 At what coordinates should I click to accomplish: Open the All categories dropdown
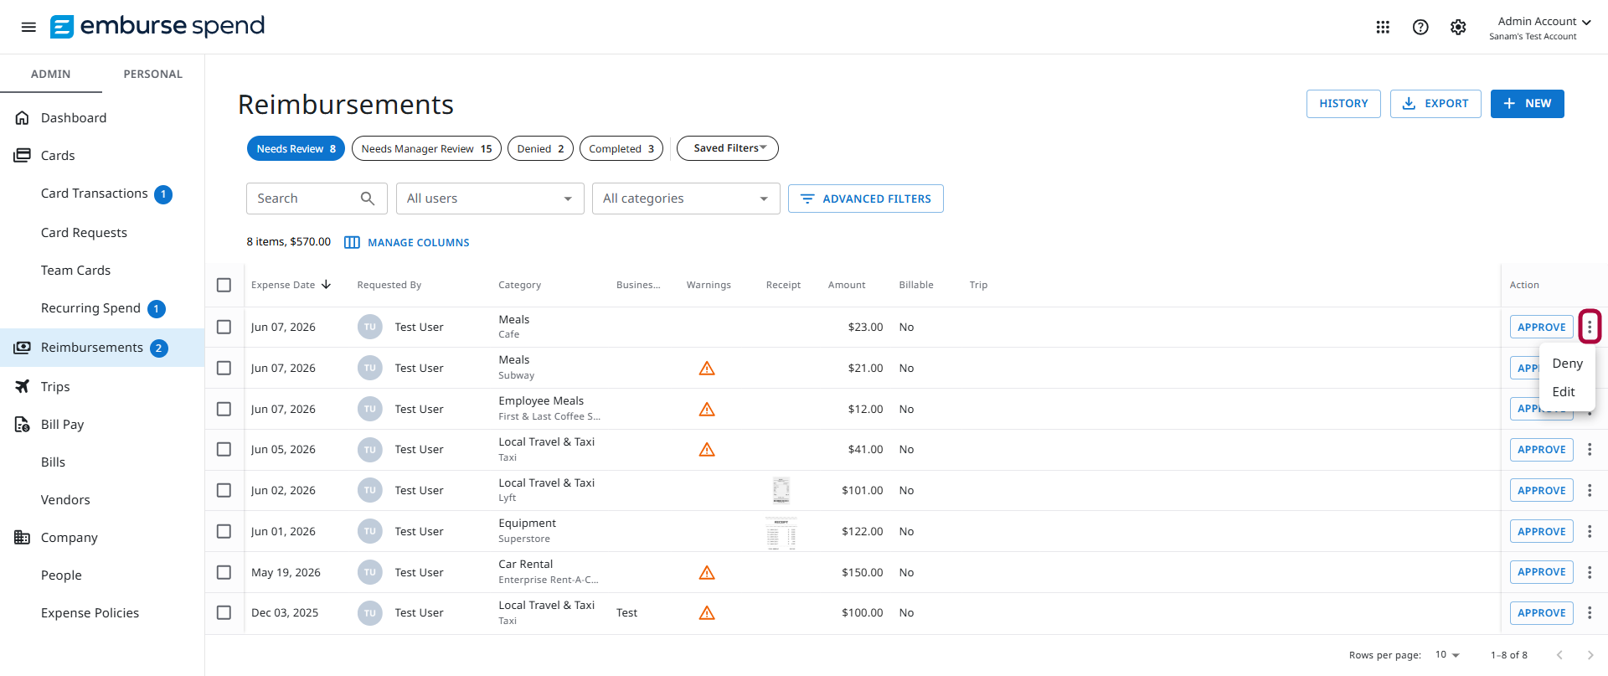[686, 199]
